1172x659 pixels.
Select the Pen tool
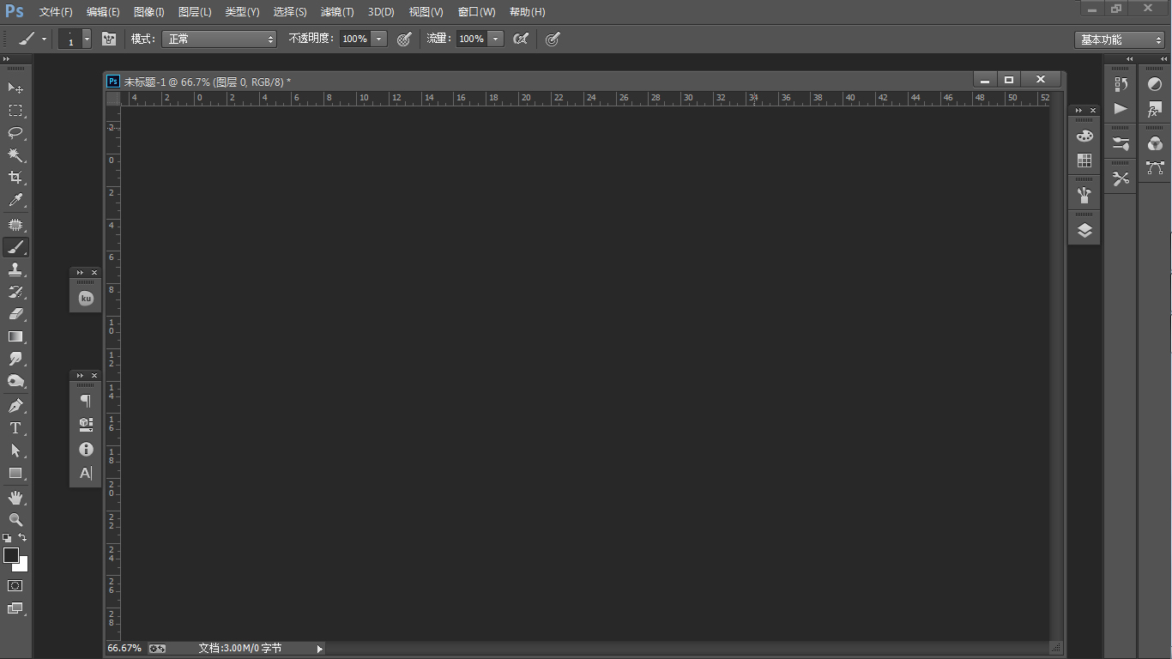(15, 405)
